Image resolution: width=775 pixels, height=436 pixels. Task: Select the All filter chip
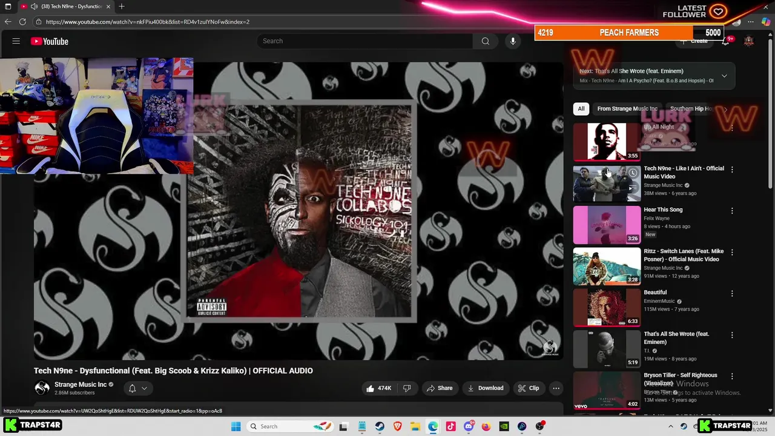[581, 109]
